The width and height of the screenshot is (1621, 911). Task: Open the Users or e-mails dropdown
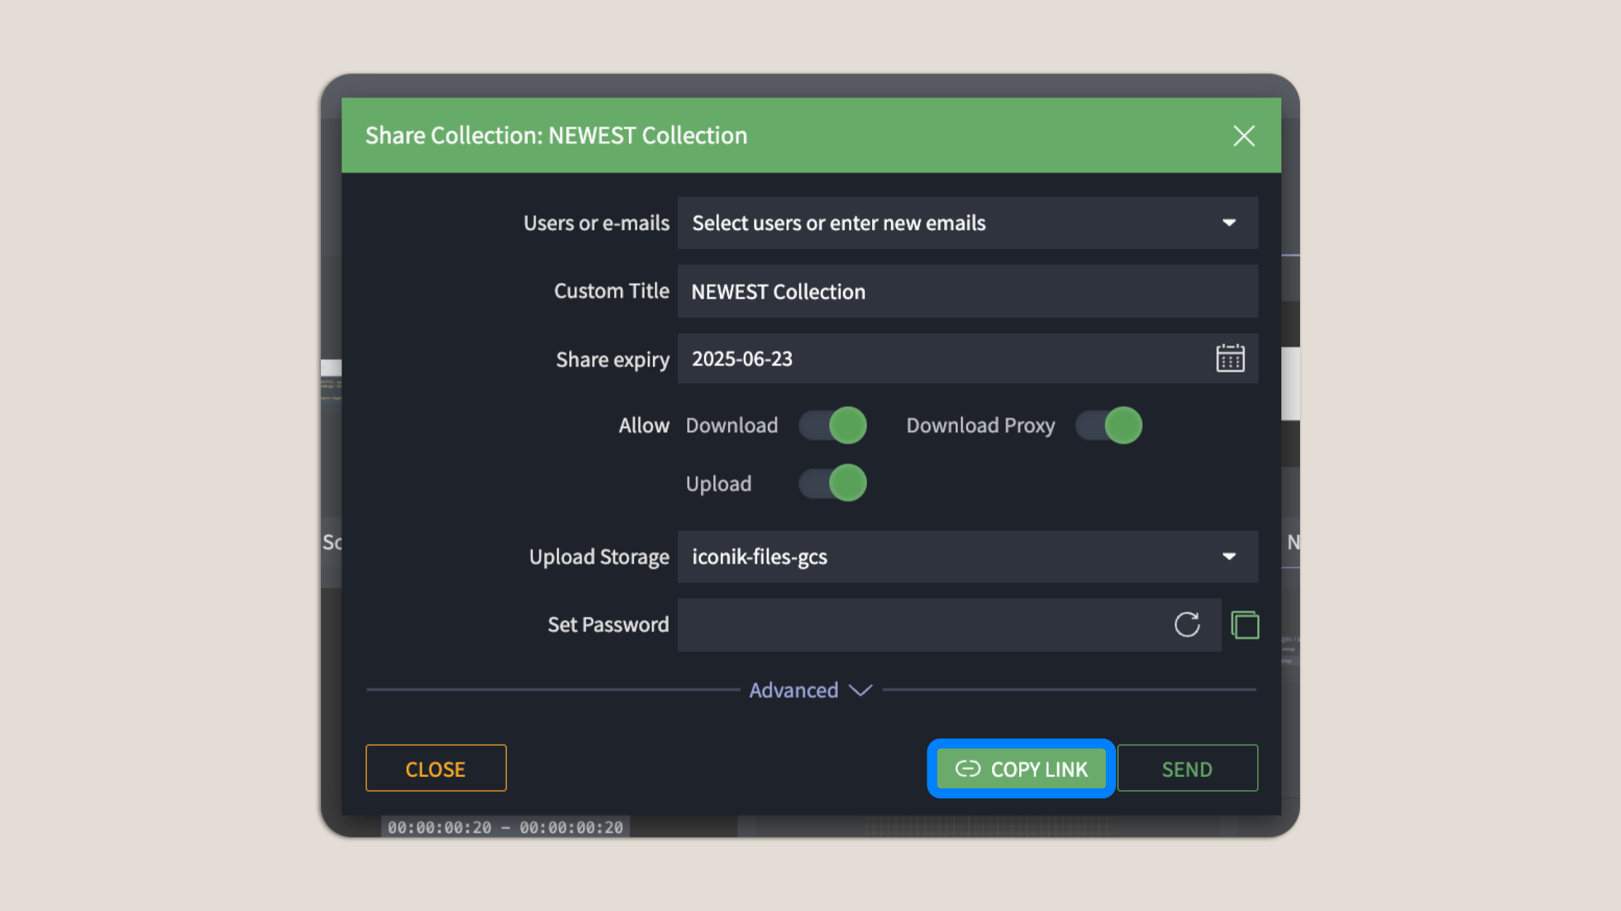[967, 223]
